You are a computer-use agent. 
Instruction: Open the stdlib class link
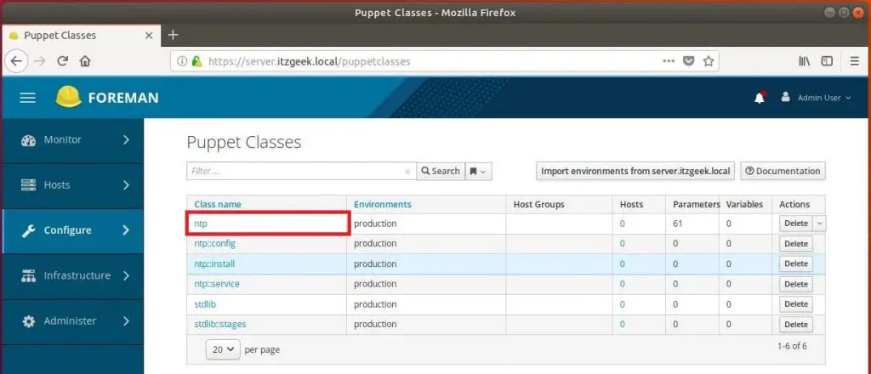click(204, 304)
